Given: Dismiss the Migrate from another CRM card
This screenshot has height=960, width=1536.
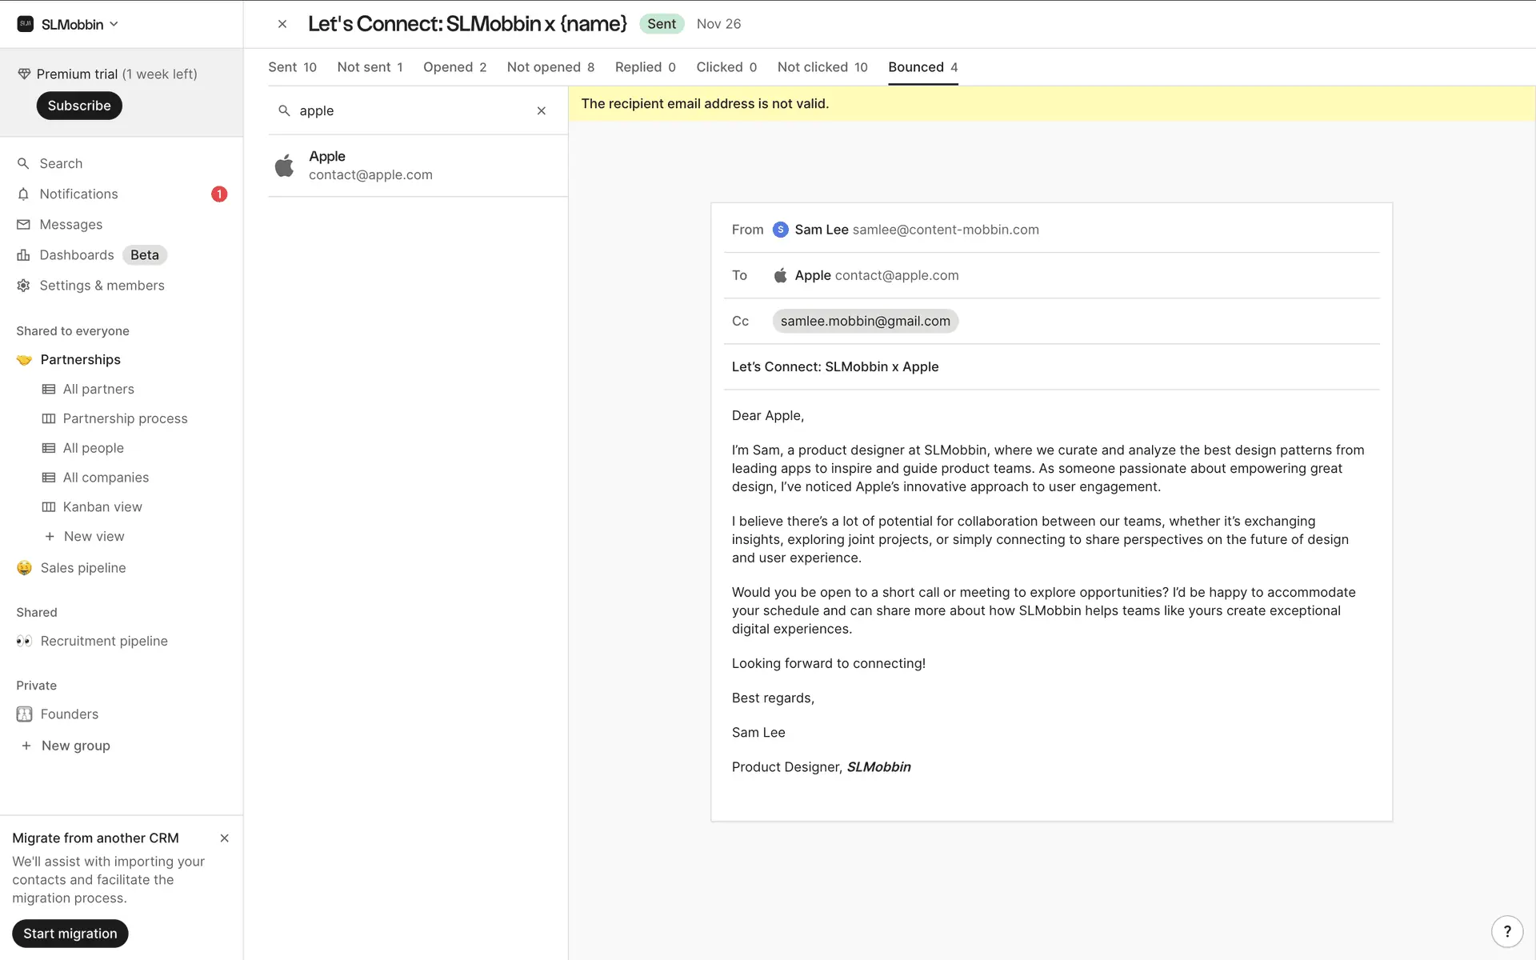Looking at the screenshot, I should (x=224, y=838).
